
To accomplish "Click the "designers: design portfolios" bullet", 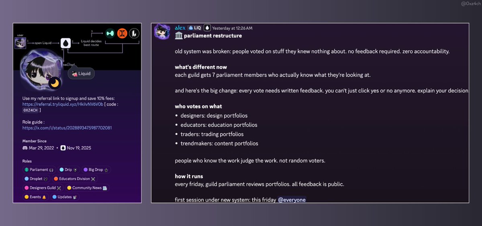I will pos(214,116).
